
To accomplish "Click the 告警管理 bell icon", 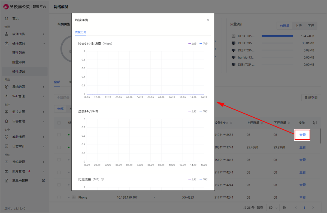I will pyautogui.click(x=7, y=121).
